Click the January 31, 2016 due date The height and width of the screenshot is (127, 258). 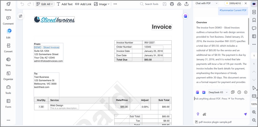coord(153,56)
